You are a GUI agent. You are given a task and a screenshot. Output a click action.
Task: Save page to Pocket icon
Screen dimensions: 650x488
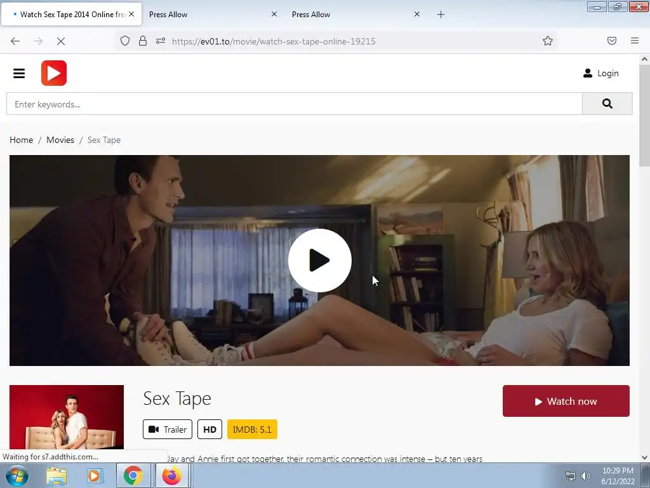[612, 41]
